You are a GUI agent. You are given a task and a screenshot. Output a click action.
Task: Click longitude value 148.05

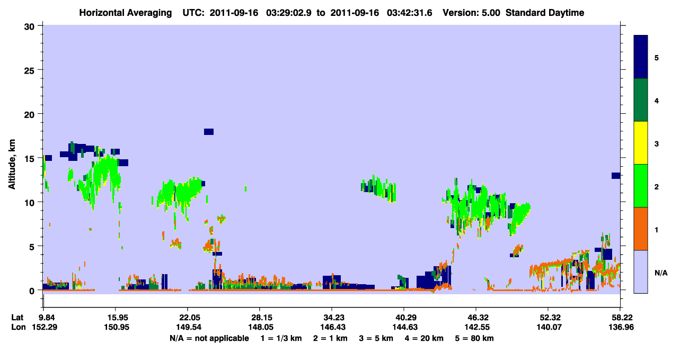point(260,328)
